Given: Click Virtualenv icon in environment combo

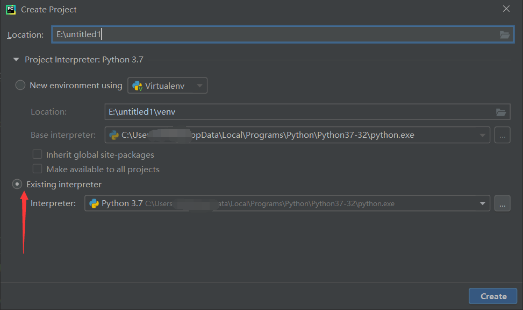Looking at the screenshot, I should (137, 86).
